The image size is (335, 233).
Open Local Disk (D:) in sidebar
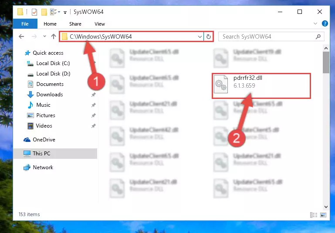pyautogui.click(x=53, y=74)
